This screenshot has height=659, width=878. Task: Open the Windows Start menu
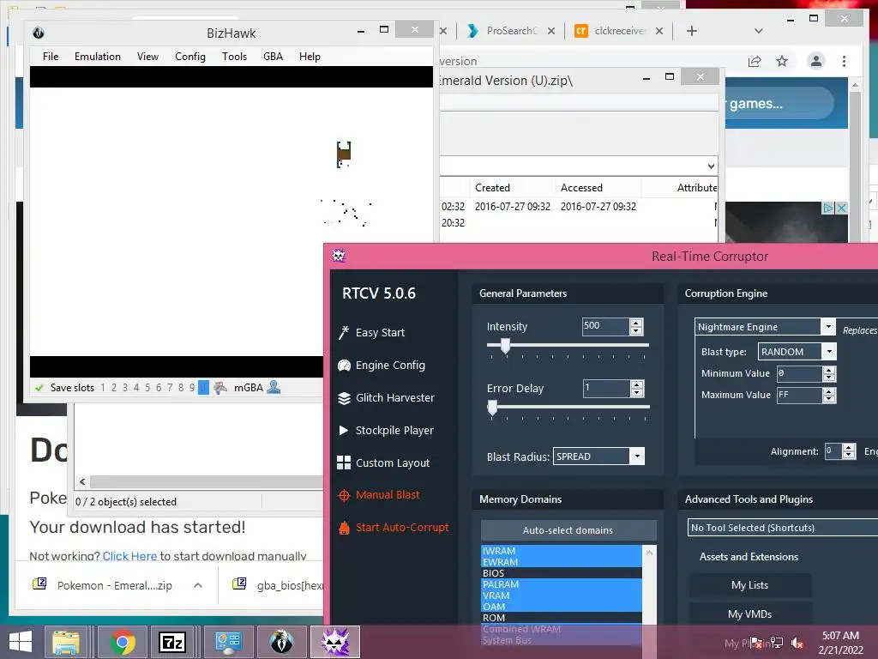[x=21, y=642]
